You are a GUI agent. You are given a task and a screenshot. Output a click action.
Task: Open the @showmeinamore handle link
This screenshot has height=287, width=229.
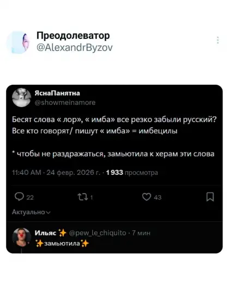[x=65, y=102]
